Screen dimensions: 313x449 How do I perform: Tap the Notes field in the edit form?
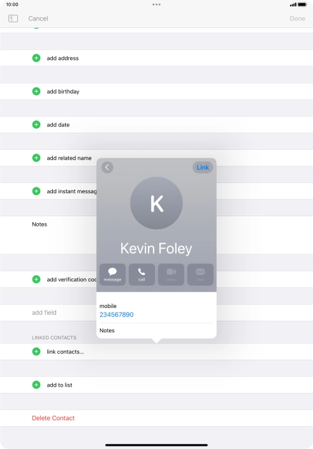[157, 235]
